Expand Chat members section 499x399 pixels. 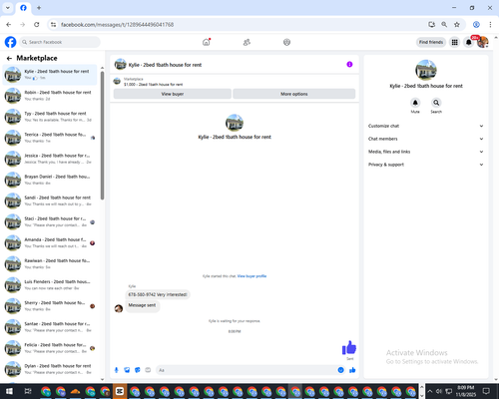[x=426, y=139]
